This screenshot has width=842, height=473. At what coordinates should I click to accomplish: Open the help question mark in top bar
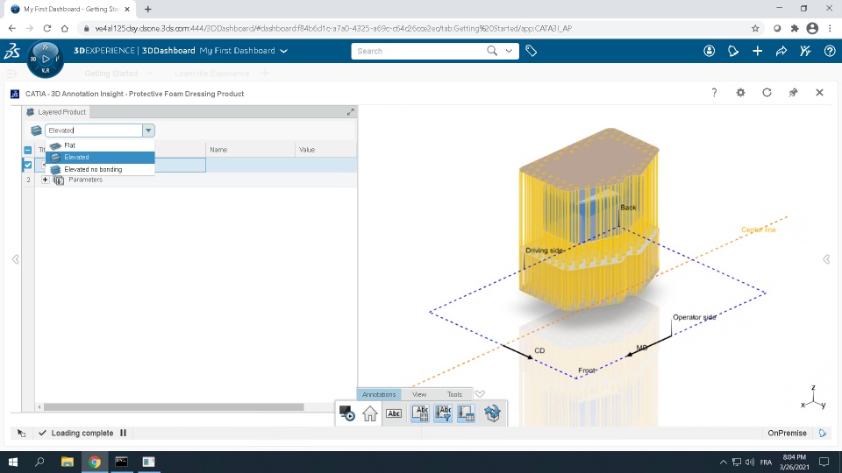pyautogui.click(x=830, y=51)
